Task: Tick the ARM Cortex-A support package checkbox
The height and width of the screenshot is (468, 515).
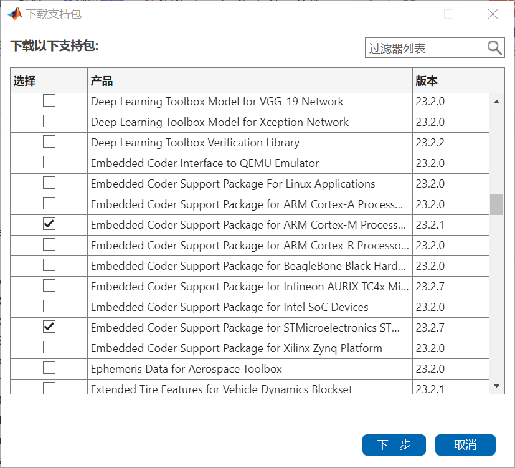Action: (49, 203)
